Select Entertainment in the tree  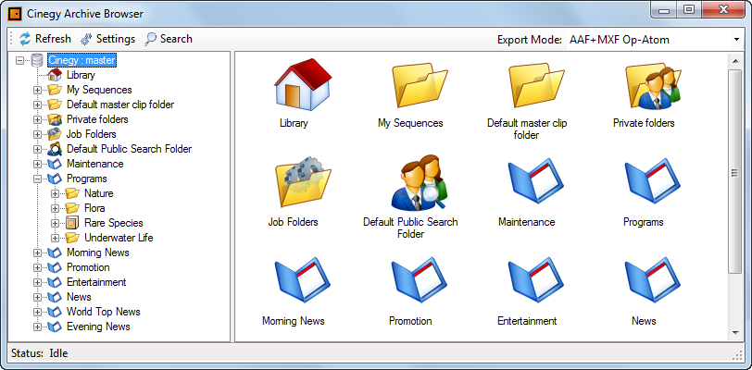[x=96, y=282]
